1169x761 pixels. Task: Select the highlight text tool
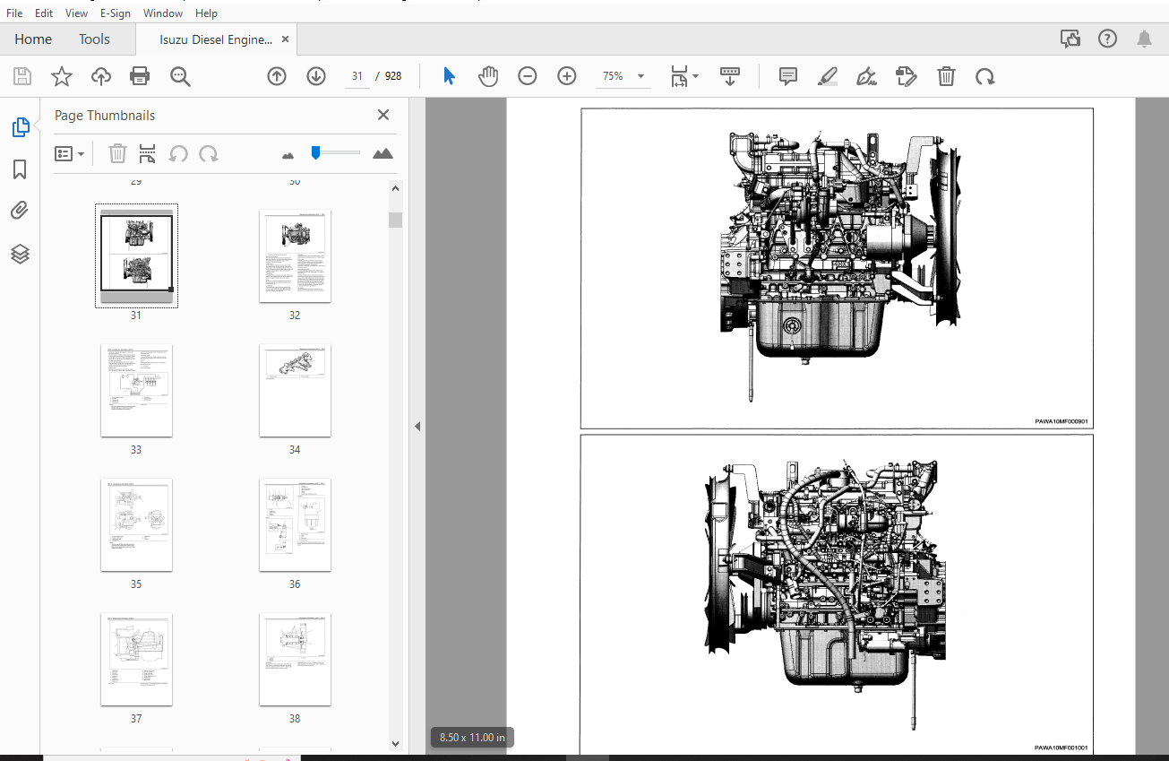[x=828, y=76]
